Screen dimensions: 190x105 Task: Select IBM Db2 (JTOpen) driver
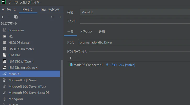30,61
